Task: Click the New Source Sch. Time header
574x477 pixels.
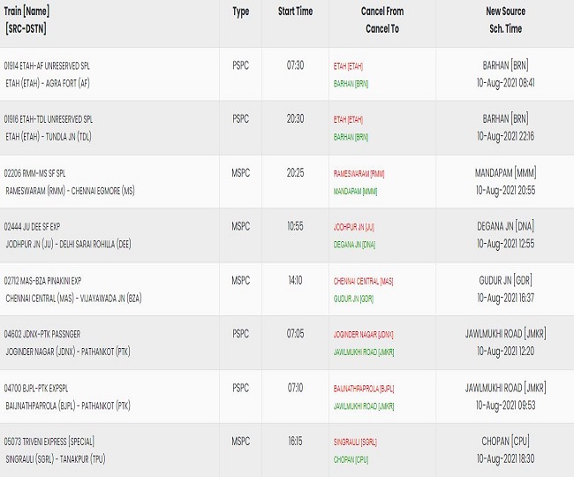Action: tap(505, 19)
